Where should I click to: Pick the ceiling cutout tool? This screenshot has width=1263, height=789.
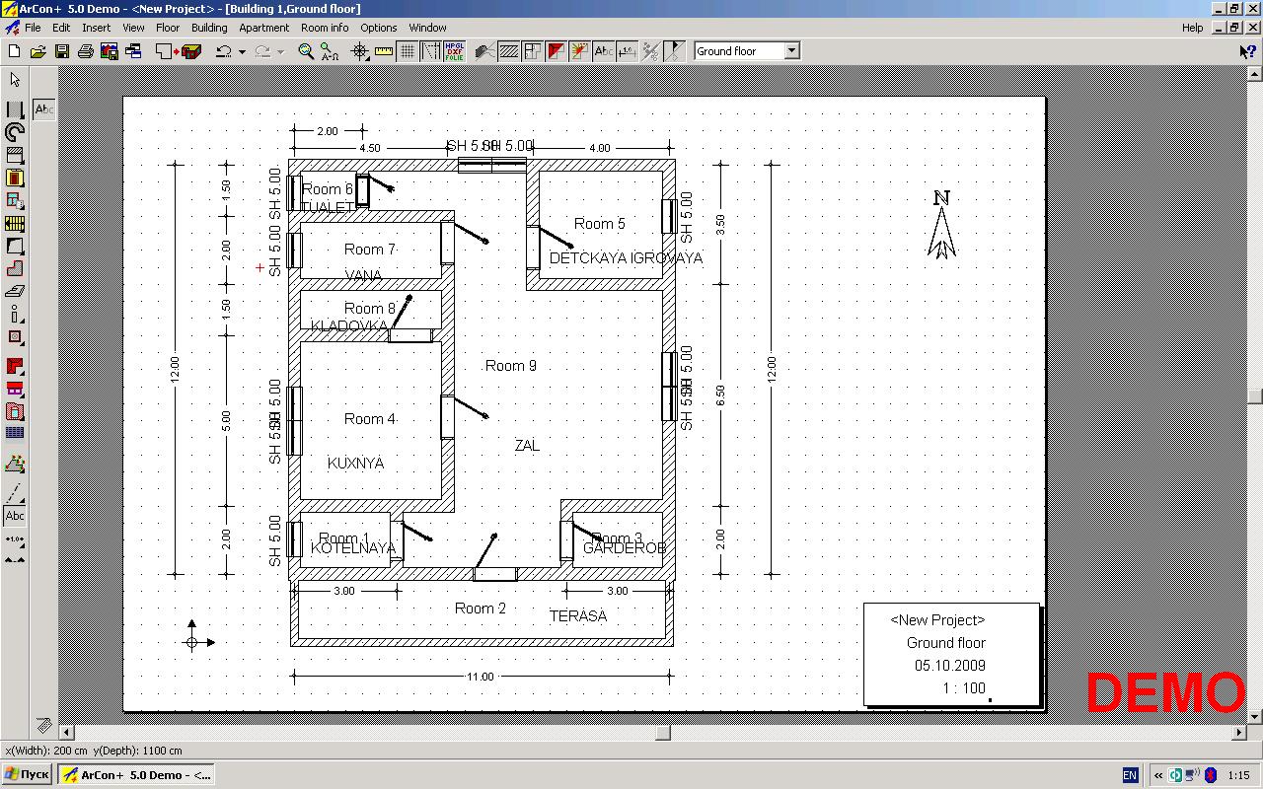tap(15, 246)
